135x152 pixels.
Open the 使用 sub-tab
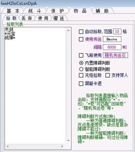point(43,18)
